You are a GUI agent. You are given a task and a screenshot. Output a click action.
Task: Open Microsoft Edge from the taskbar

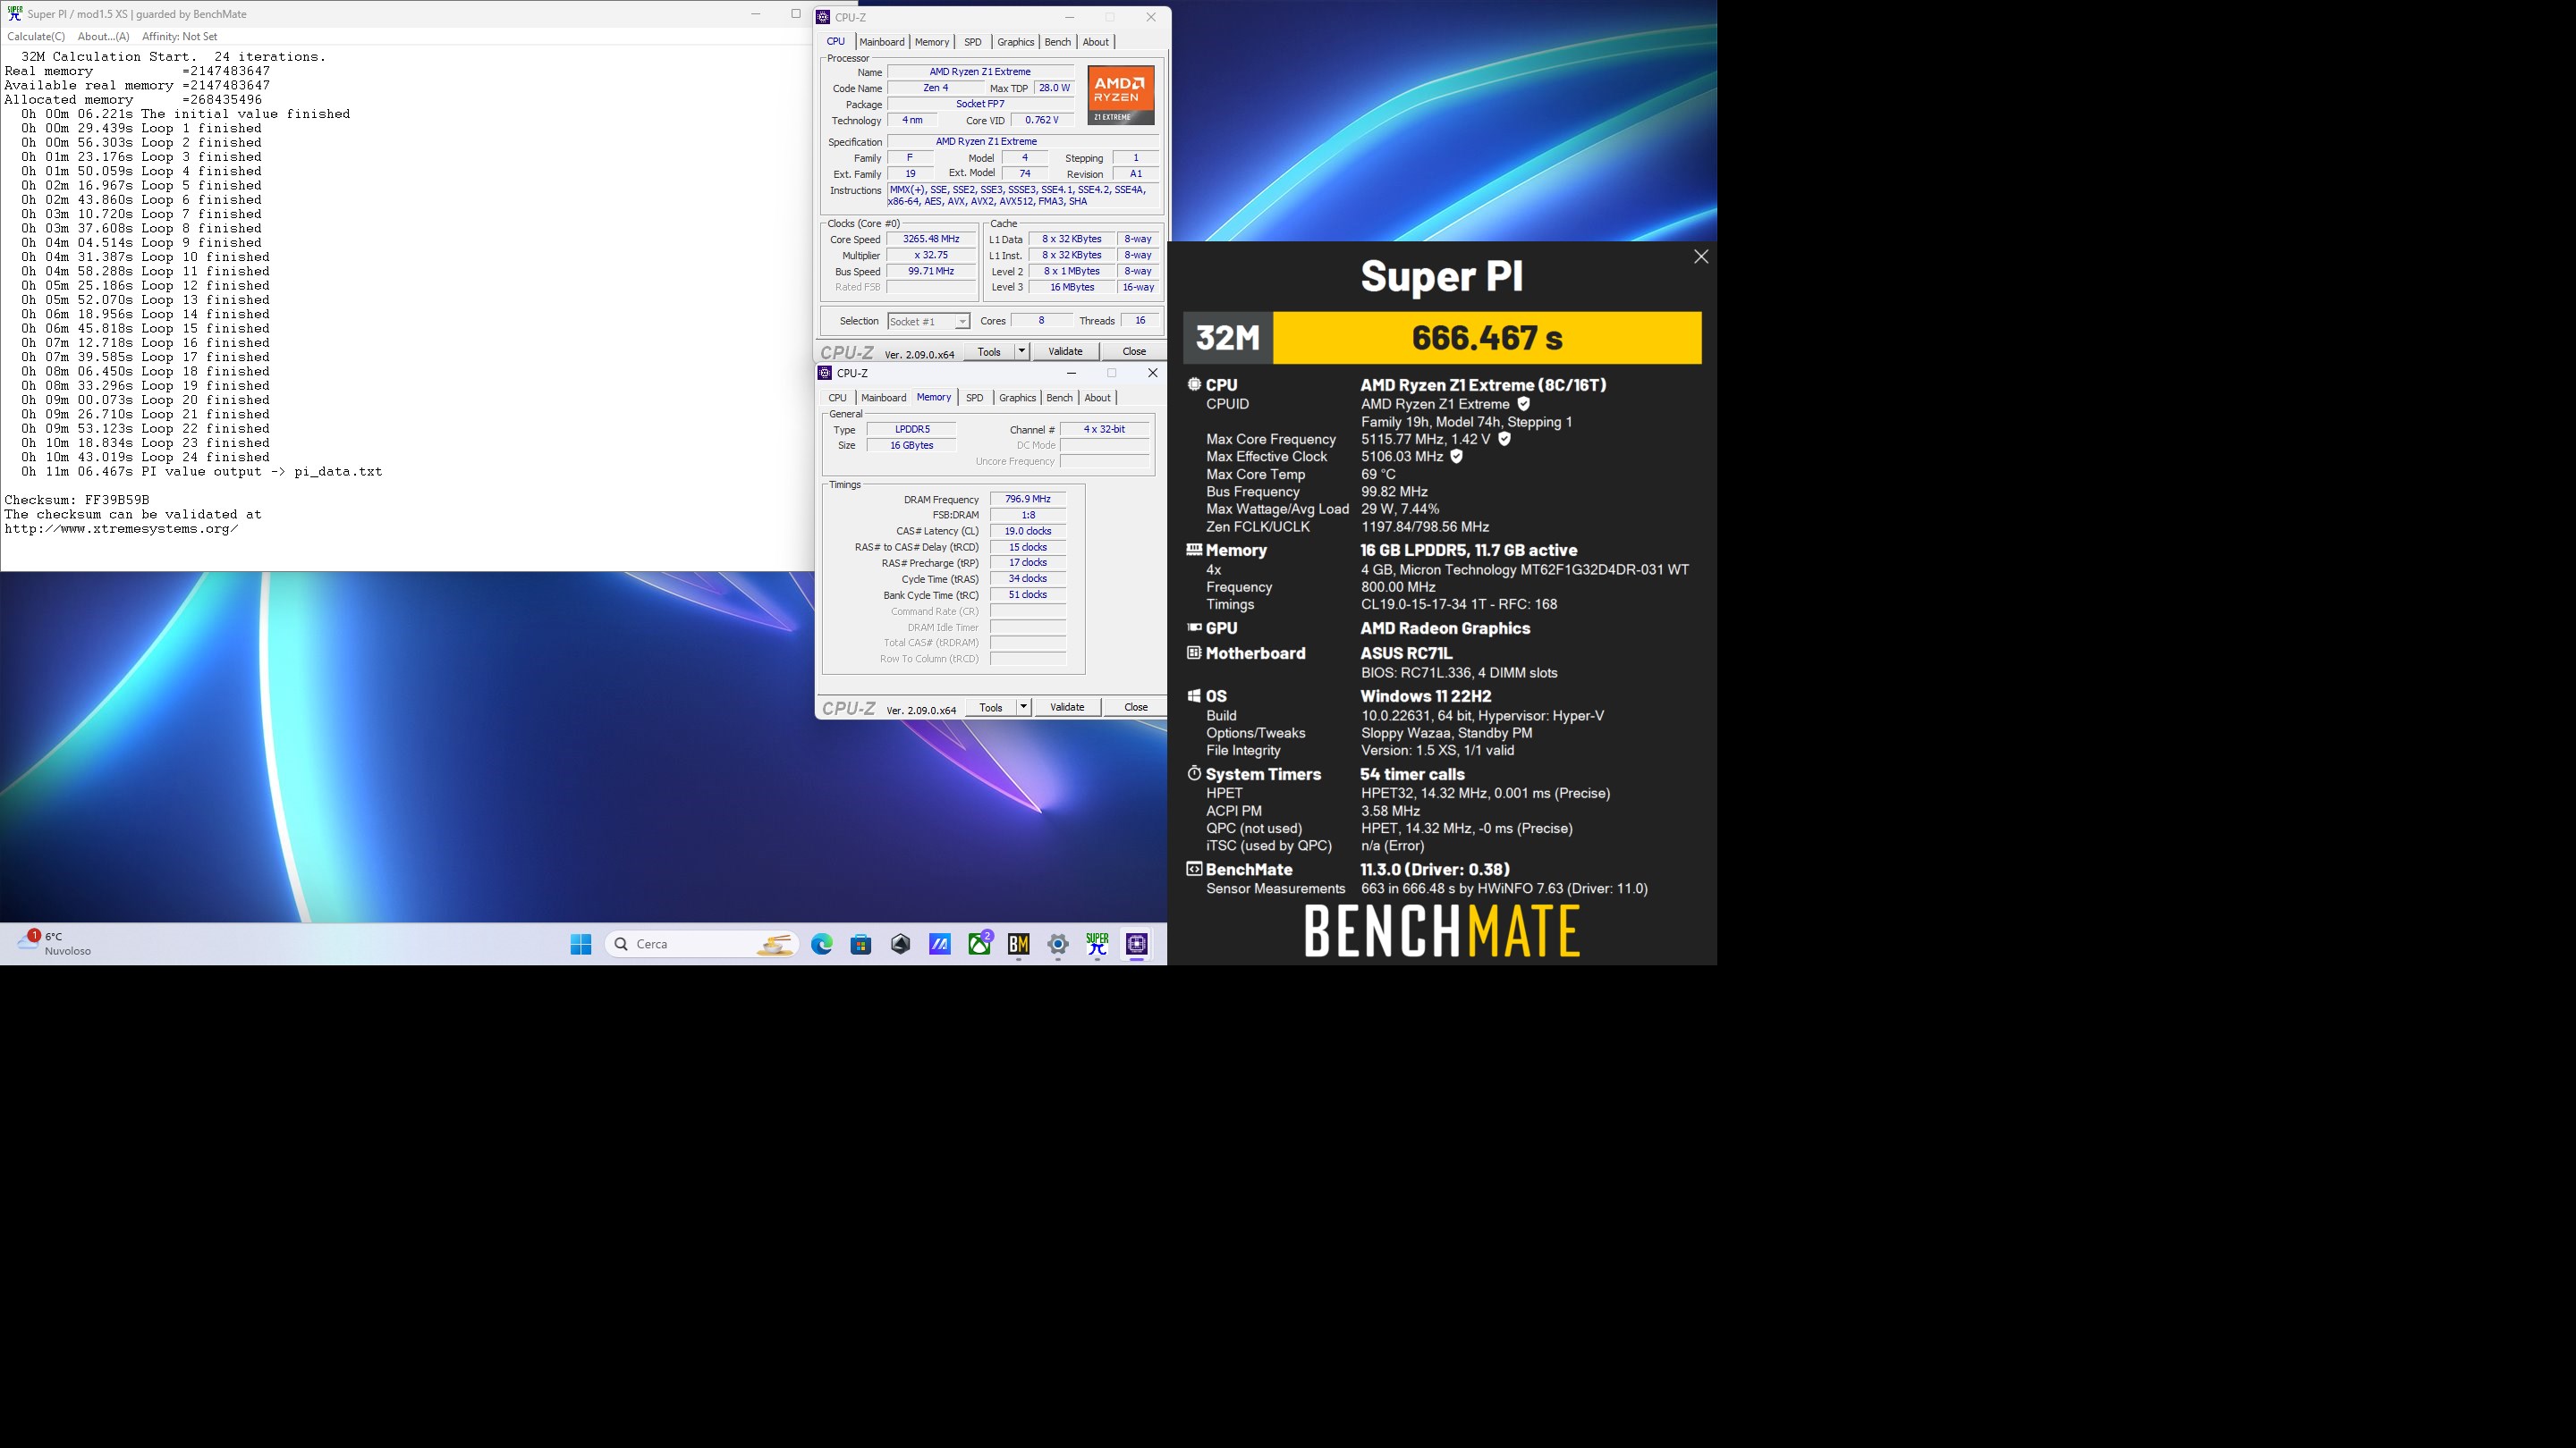tap(822, 945)
